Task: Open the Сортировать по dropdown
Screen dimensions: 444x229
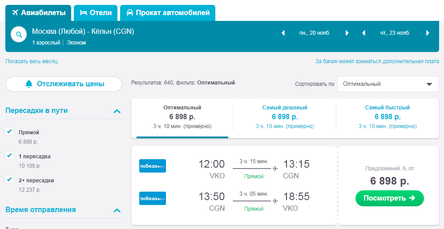Action: 388,84
